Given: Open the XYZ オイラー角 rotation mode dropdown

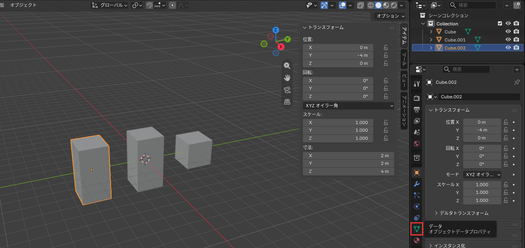Looking at the screenshot, I should (349, 106).
